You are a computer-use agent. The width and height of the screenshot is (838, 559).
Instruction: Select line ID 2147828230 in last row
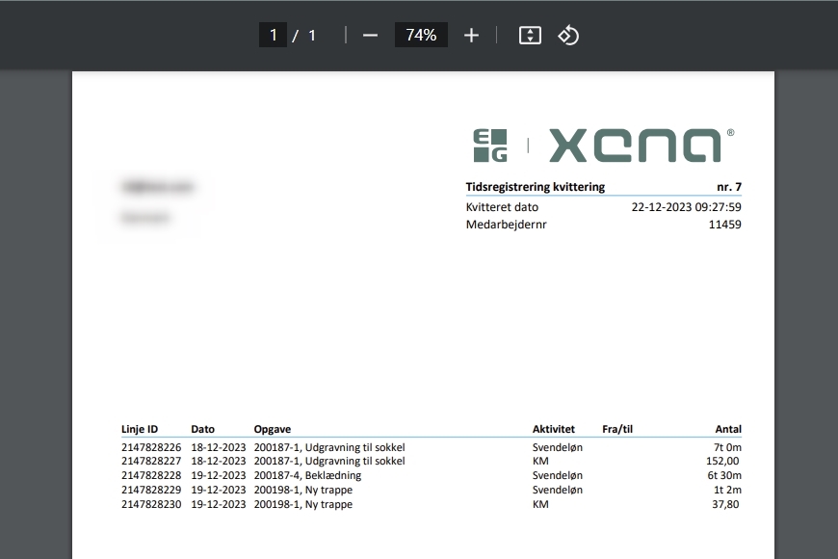pos(151,504)
